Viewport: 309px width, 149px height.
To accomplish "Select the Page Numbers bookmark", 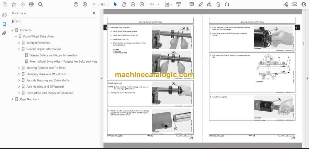I will pos(30,99).
